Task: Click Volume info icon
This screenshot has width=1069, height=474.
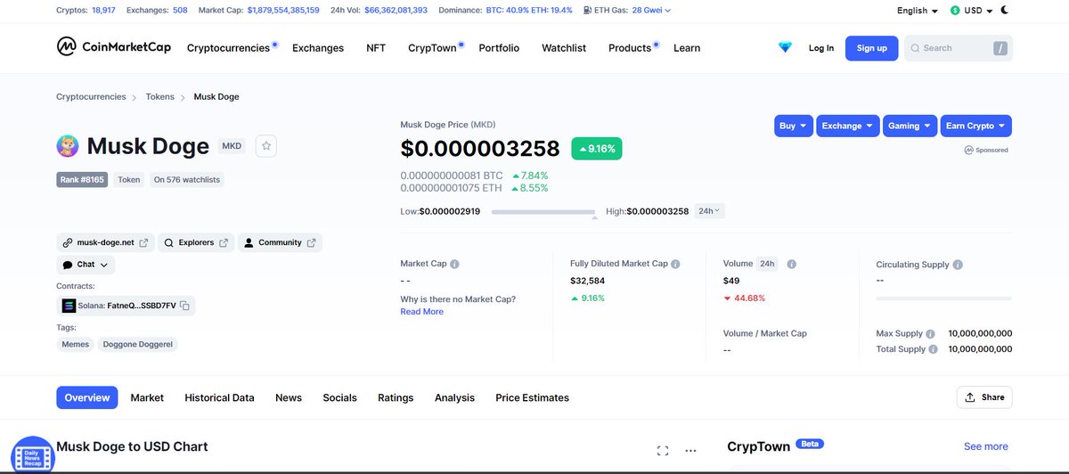Action: tap(792, 265)
